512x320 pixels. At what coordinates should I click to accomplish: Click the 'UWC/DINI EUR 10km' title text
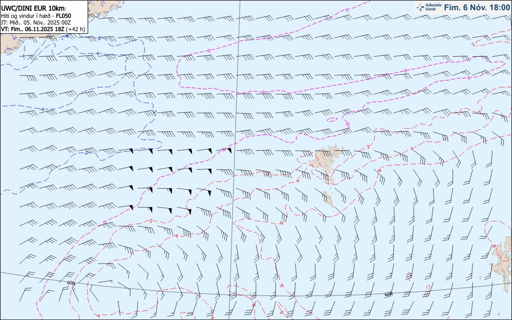coord(33,9)
